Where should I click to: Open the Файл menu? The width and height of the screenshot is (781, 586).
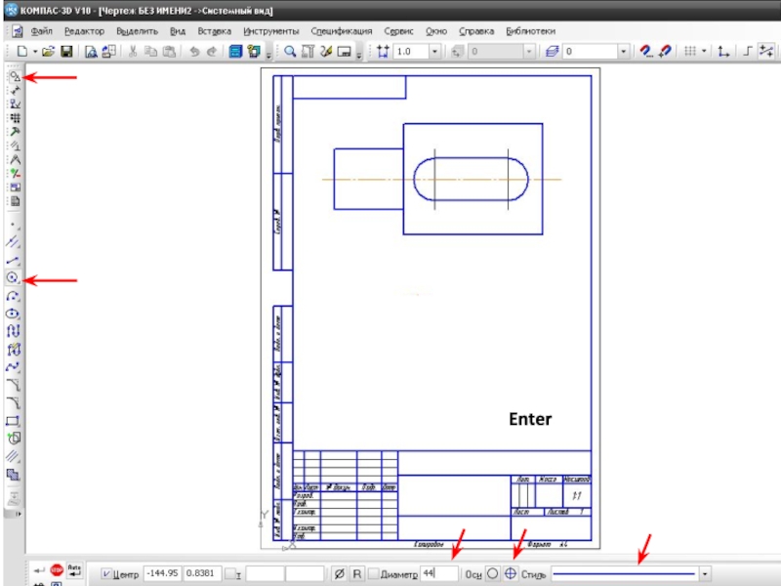click(x=42, y=31)
